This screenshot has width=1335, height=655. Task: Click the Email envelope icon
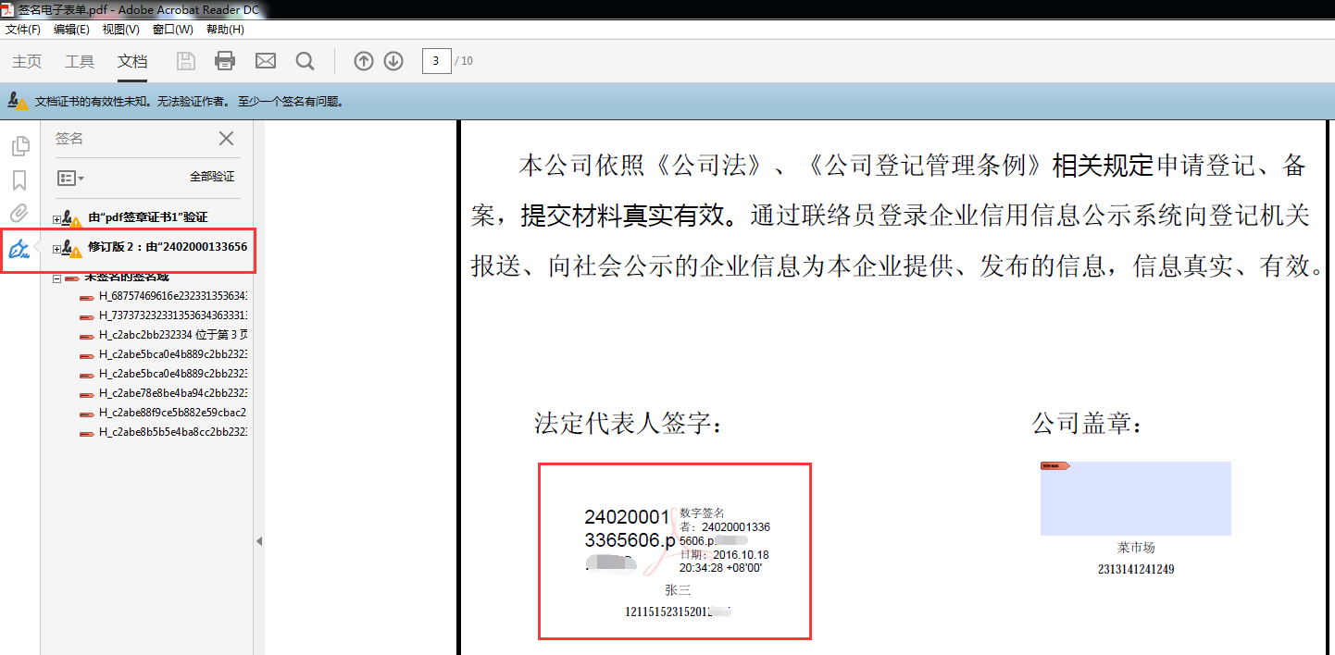(266, 61)
